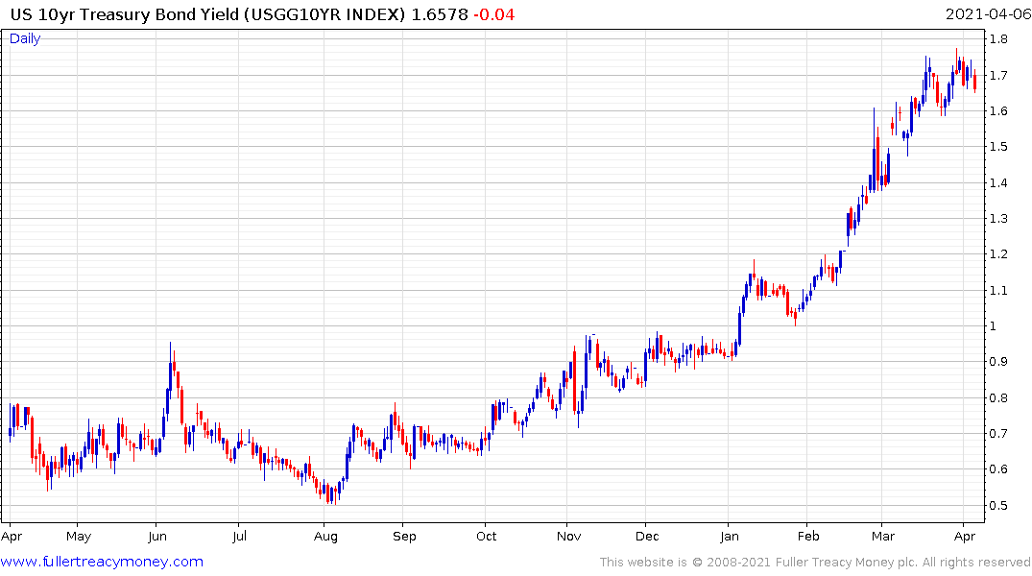1032x576 pixels.
Task: Click the Aug x-axis label
Action: point(325,537)
